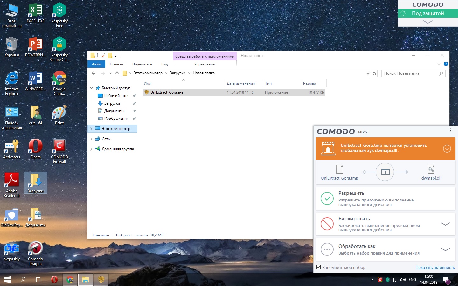The width and height of the screenshot is (458, 286).
Task: Switch to the Главная ribbon tab
Action: pyautogui.click(x=116, y=64)
